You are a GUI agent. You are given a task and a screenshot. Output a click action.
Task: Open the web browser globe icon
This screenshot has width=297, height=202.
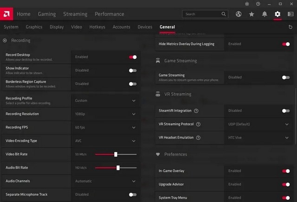[239, 14]
